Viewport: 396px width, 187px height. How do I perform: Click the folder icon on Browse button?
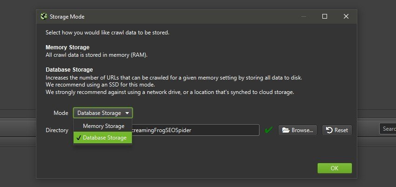point(286,130)
